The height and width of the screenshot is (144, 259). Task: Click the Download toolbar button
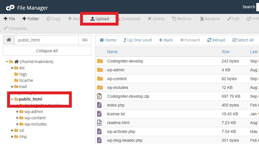[x=129, y=19]
